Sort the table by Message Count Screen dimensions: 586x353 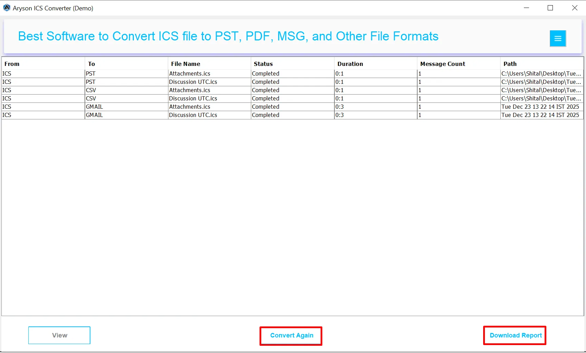[x=443, y=63]
